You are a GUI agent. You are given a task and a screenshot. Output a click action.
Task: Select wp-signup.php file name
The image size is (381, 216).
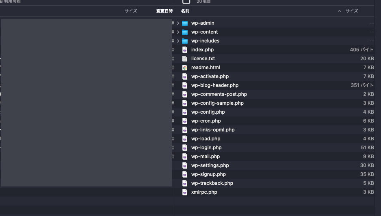pyautogui.click(x=208, y=174)
